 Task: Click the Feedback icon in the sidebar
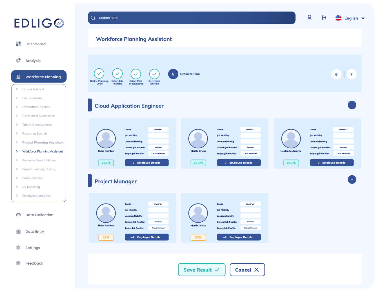point(18,263)
